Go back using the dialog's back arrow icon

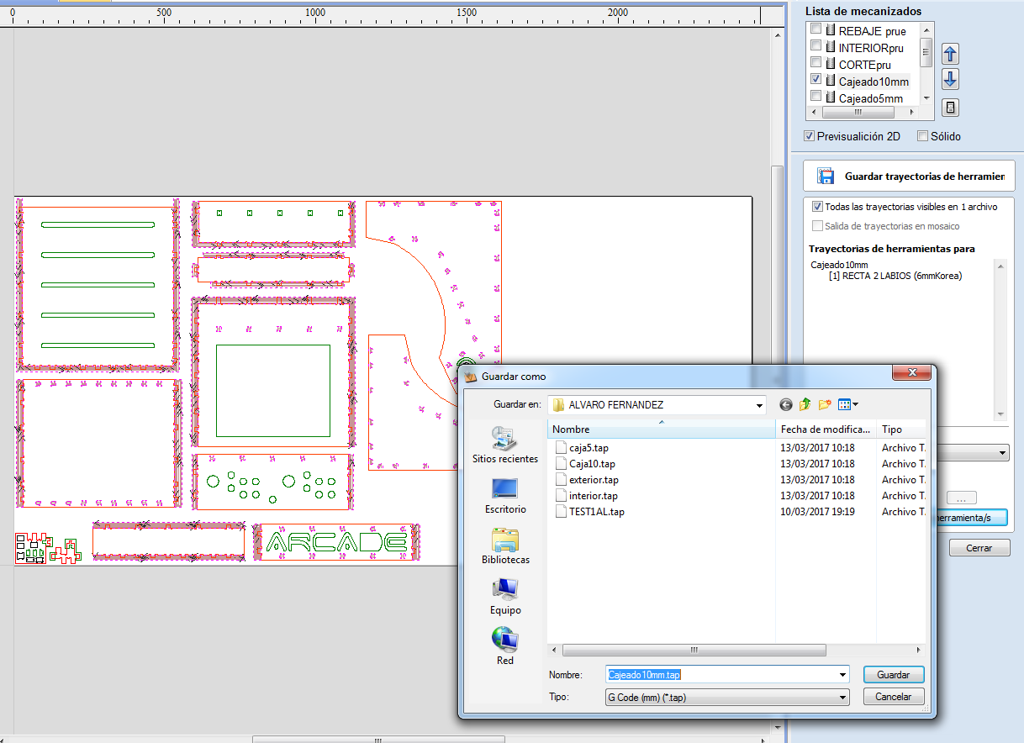[786, 404]
